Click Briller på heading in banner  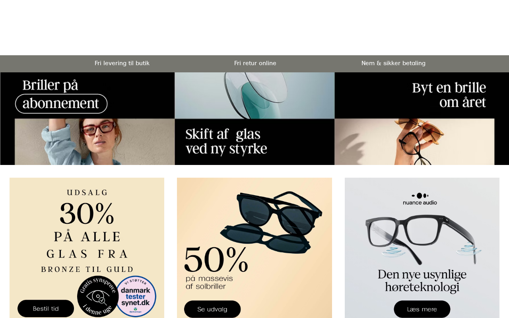click(50, 85)
